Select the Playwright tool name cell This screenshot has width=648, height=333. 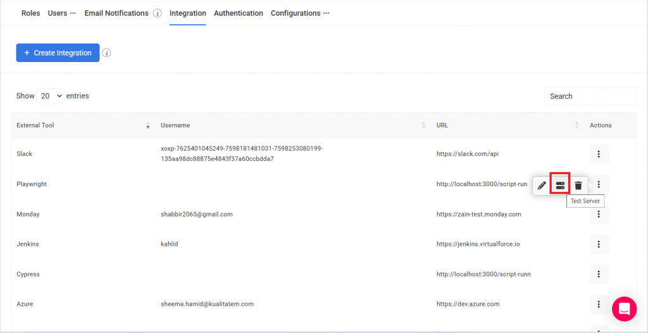tap(32, 184)
